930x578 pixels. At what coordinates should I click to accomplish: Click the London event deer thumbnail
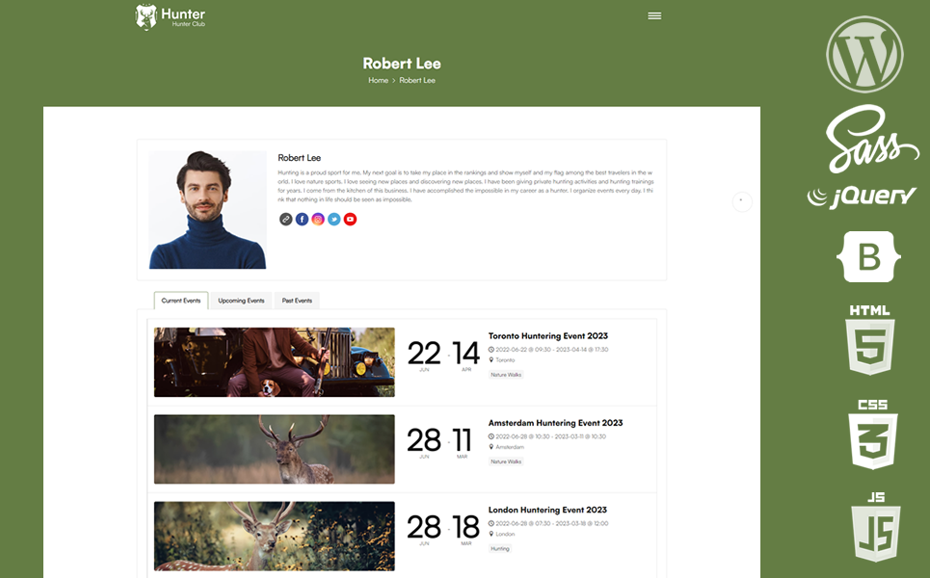[274, 536]
